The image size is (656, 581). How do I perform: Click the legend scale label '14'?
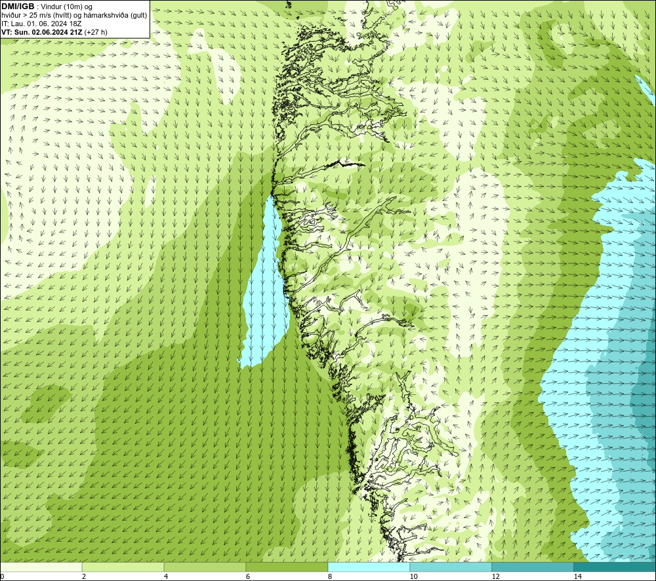click(577, 576)
